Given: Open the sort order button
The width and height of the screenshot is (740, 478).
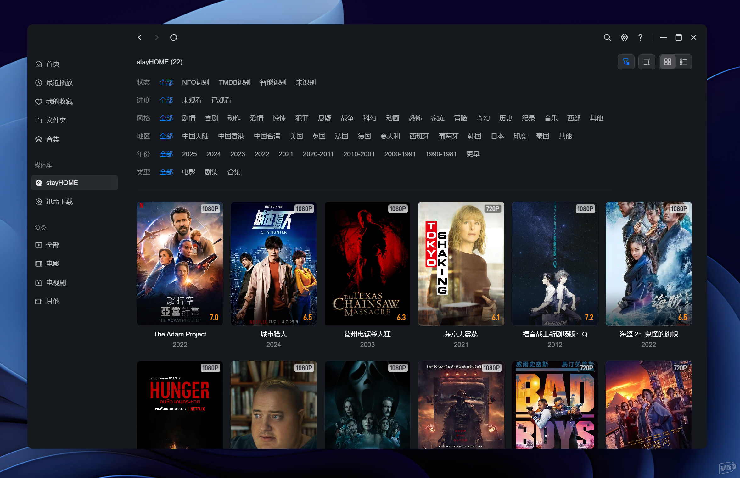Looking at the screenshot, I should pyautogui.click(x=647, y=62).
